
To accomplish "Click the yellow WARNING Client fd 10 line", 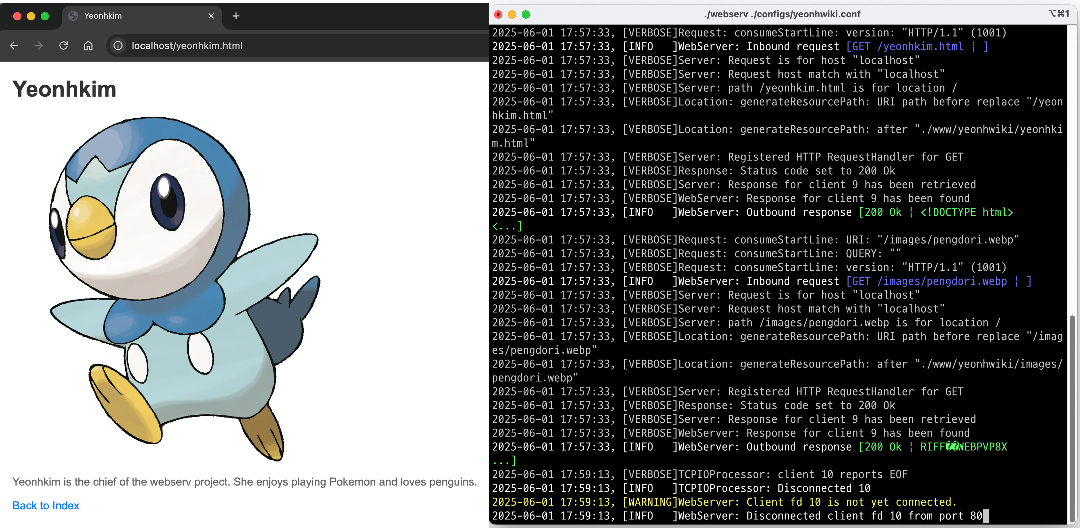I will 724,502.
